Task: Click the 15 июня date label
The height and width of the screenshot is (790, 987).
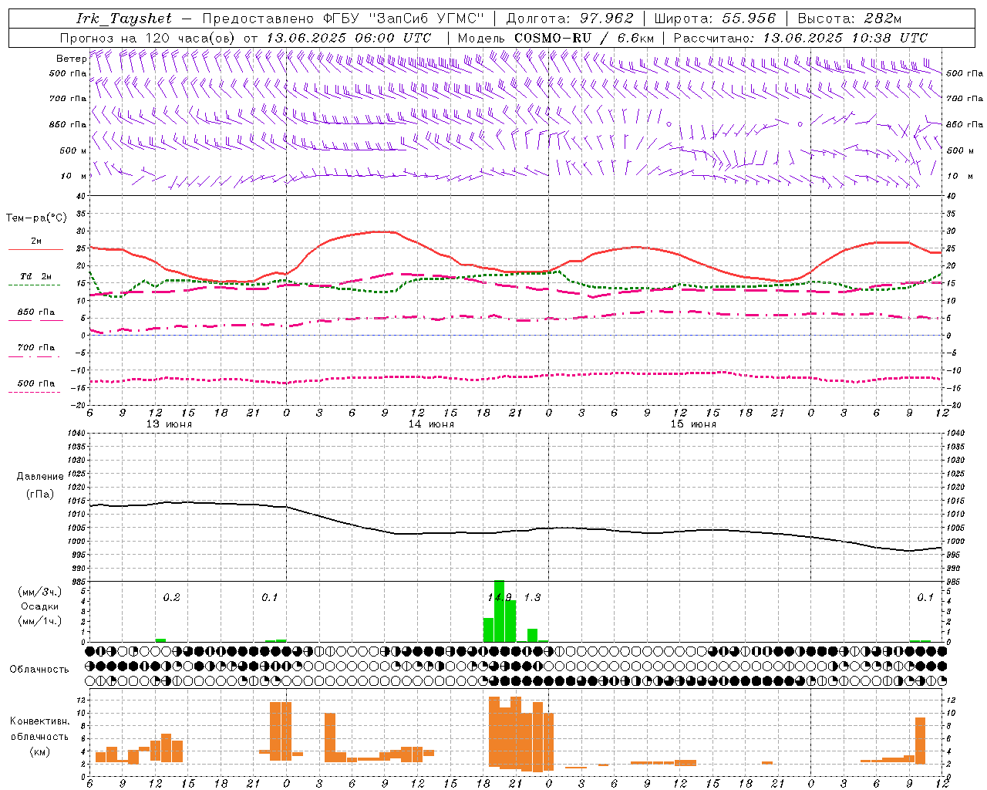Action: coord(693,424)
